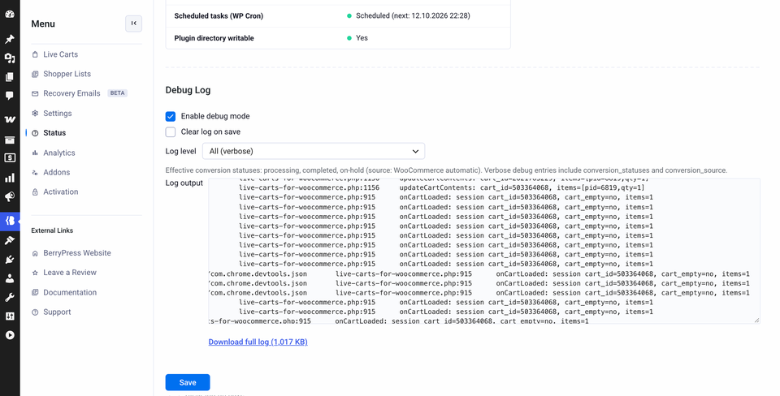Open the WooCommerce icon
This screenshot has height=396, width=780.
click(10, 119)
